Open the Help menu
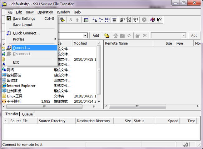The image size is (203, 149). coord(77,12)
